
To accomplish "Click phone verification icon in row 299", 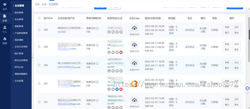I will pos(109,32).
